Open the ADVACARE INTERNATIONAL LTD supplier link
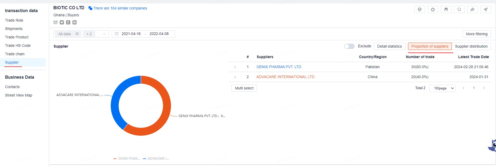The height and width of the screenshot is (167, 496). (x=285, y=77)
